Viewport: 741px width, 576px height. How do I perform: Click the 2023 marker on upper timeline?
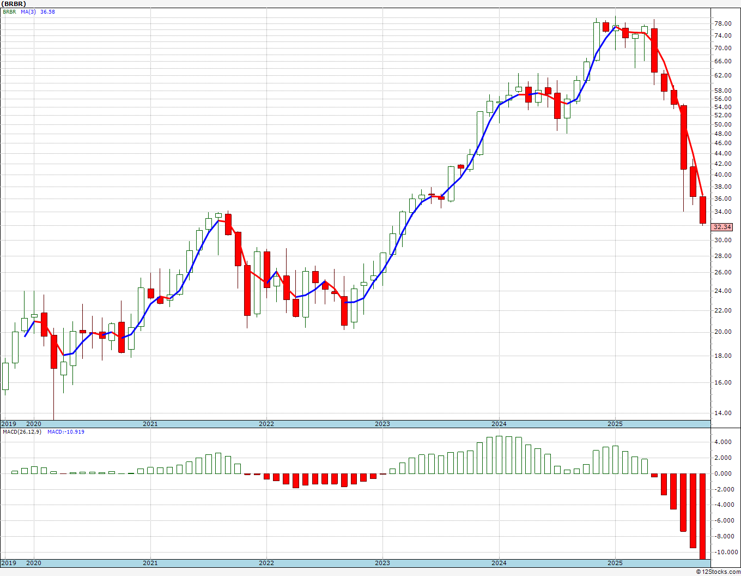tap(382, 424)
